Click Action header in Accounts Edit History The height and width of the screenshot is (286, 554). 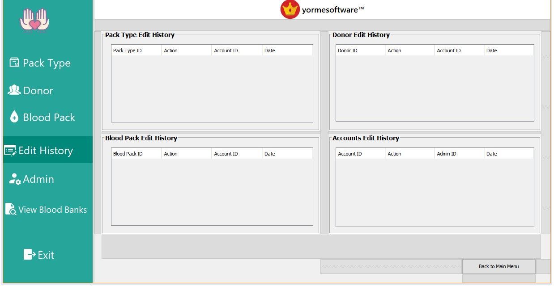pos(410,154)
